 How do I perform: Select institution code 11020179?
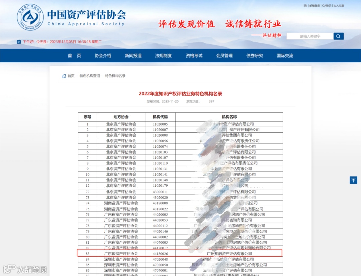click(x=160, y=185)
